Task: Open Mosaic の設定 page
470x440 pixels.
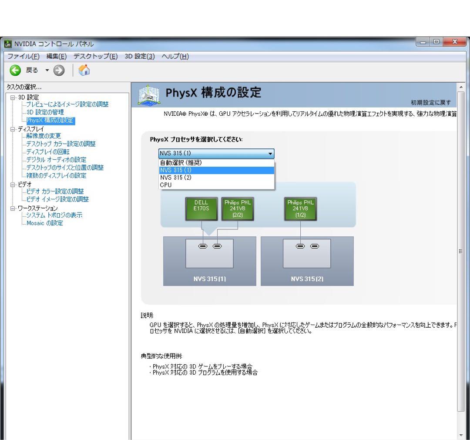Action: point(45,223)
